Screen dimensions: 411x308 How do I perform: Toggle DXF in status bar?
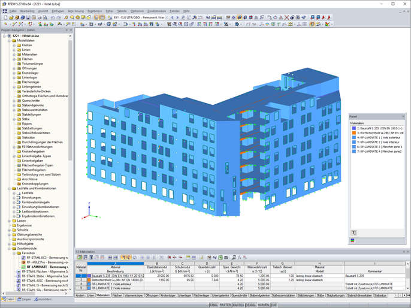click(x=274, y=305)
